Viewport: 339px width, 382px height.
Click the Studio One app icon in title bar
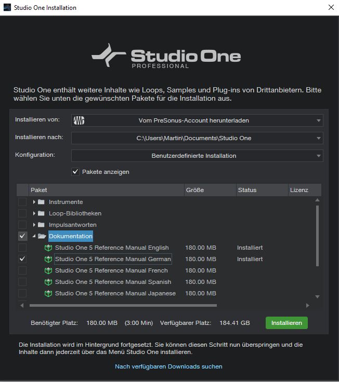coord(7,8)
